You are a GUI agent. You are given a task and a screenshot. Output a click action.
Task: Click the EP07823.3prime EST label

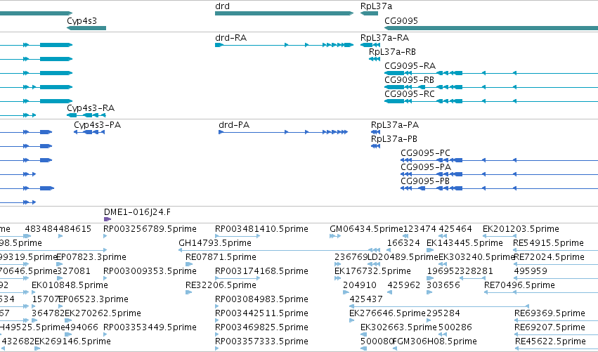pos(91,257)
